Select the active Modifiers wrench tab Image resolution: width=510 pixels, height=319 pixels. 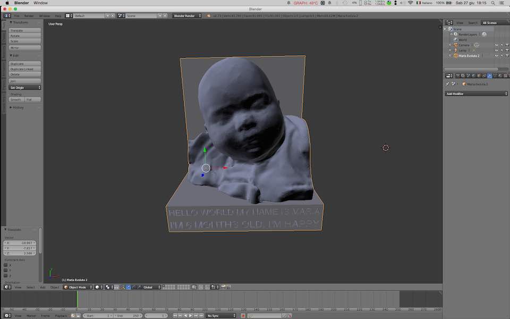click(x=490, y=75)
